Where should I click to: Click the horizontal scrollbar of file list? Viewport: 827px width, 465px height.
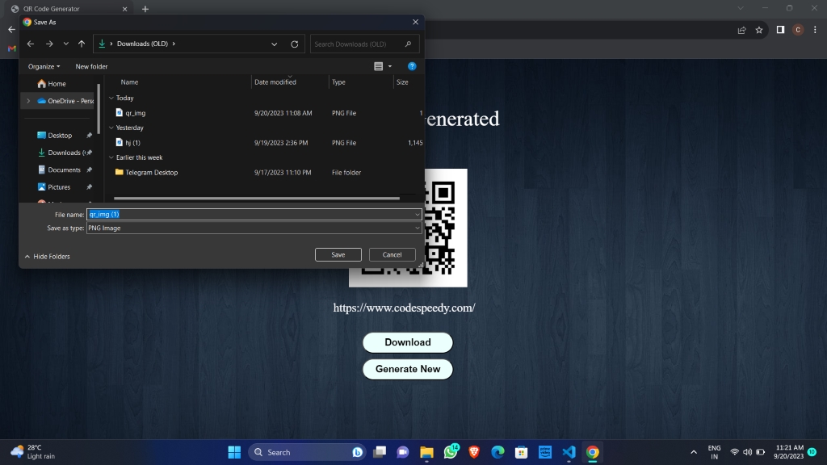256,199
